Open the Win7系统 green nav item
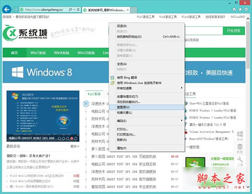This screenshot has height=194, width=252. click(x=38, y=53)
